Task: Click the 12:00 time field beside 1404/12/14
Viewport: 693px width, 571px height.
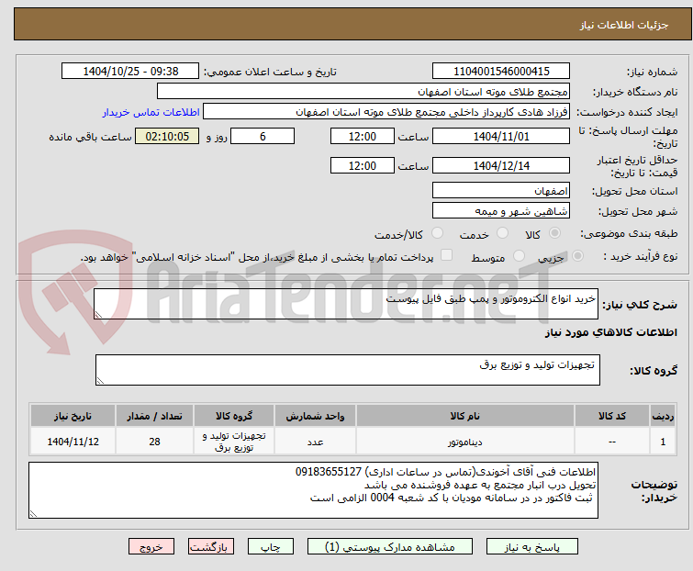Action: coord(362,166)
